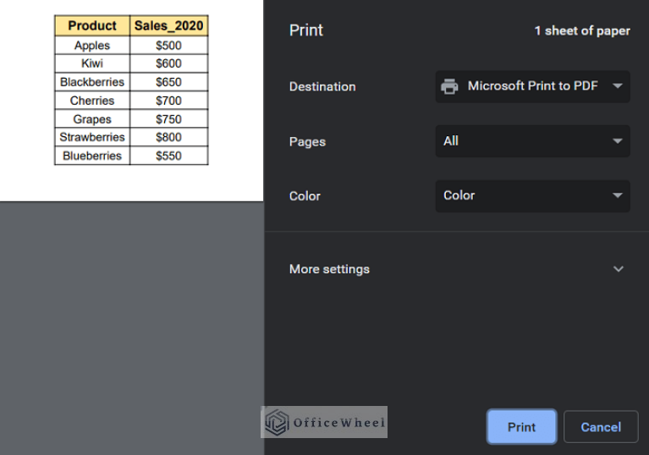The width and height of the screenshot is (649, 455).
Task: Select the Blackberries cell in preview table
Action: click(92, 82)
